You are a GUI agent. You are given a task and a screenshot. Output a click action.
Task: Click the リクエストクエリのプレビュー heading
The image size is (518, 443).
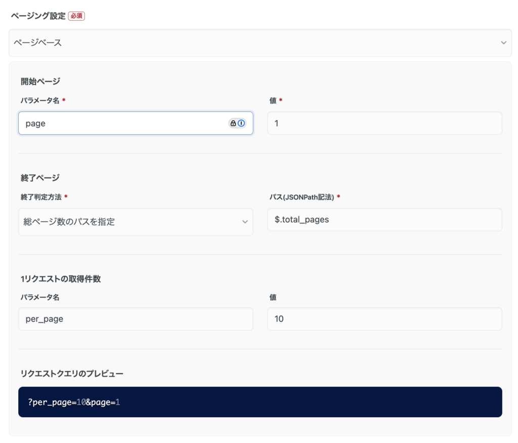(72, 374)
